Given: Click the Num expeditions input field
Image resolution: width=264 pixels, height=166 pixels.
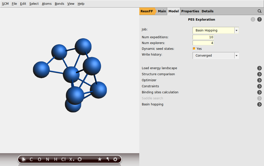Looking at the screenshot, I should [203, 37].
